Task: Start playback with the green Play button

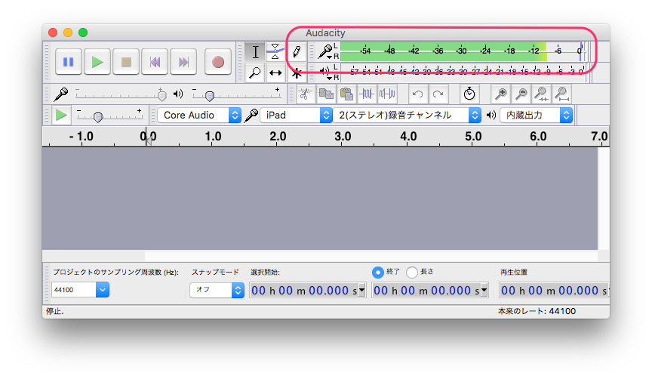Action: click(97, 62)
